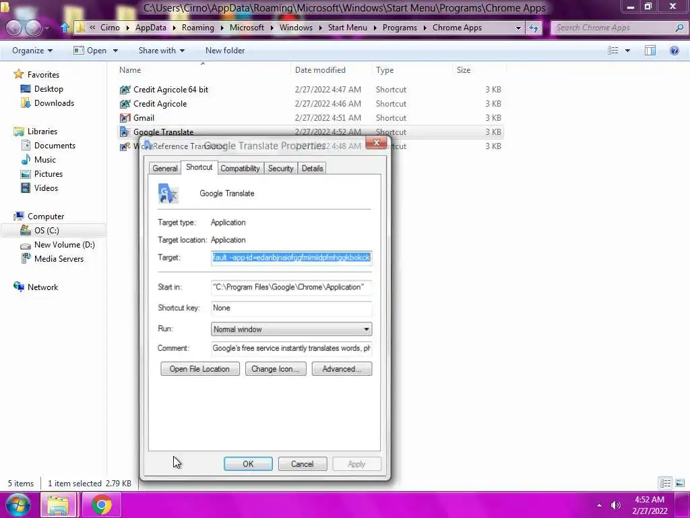Click the Videos library icon
Image resolution: width=690 pixels, height=518 pixels.
coord(26,188)
